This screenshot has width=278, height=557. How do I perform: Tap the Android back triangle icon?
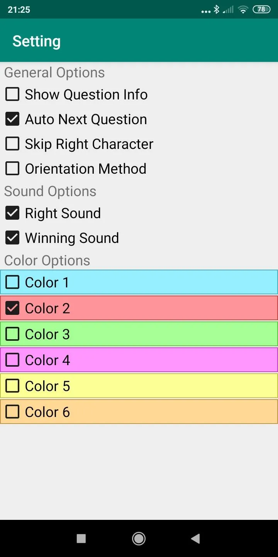(196, 538)
